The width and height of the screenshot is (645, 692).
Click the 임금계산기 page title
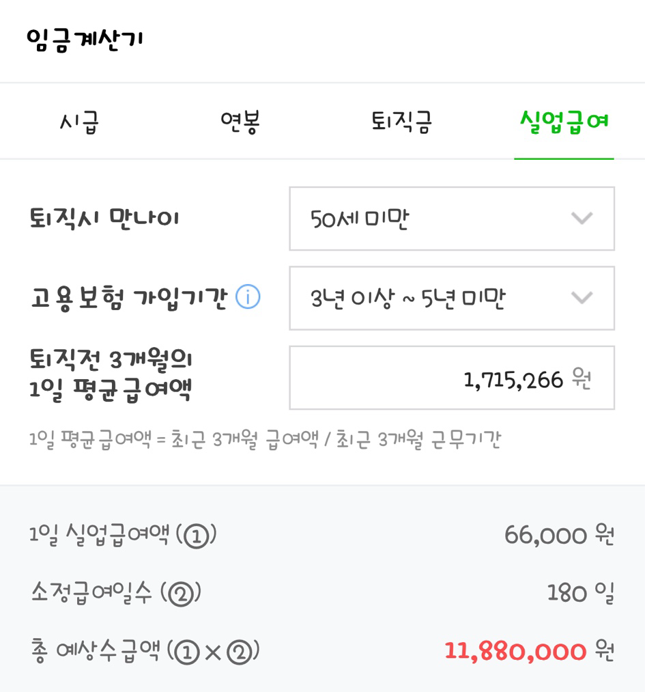[85, 40]
